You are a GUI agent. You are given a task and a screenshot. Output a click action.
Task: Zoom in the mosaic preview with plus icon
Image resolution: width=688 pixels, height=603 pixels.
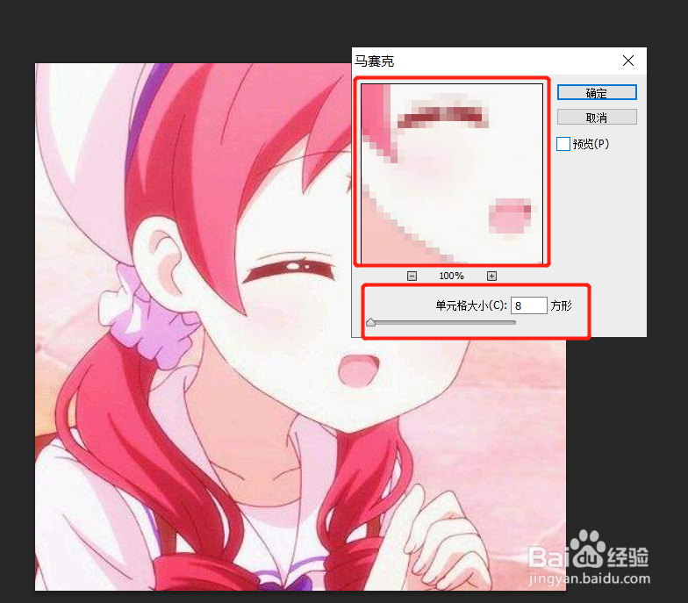(x=491, y=276)
